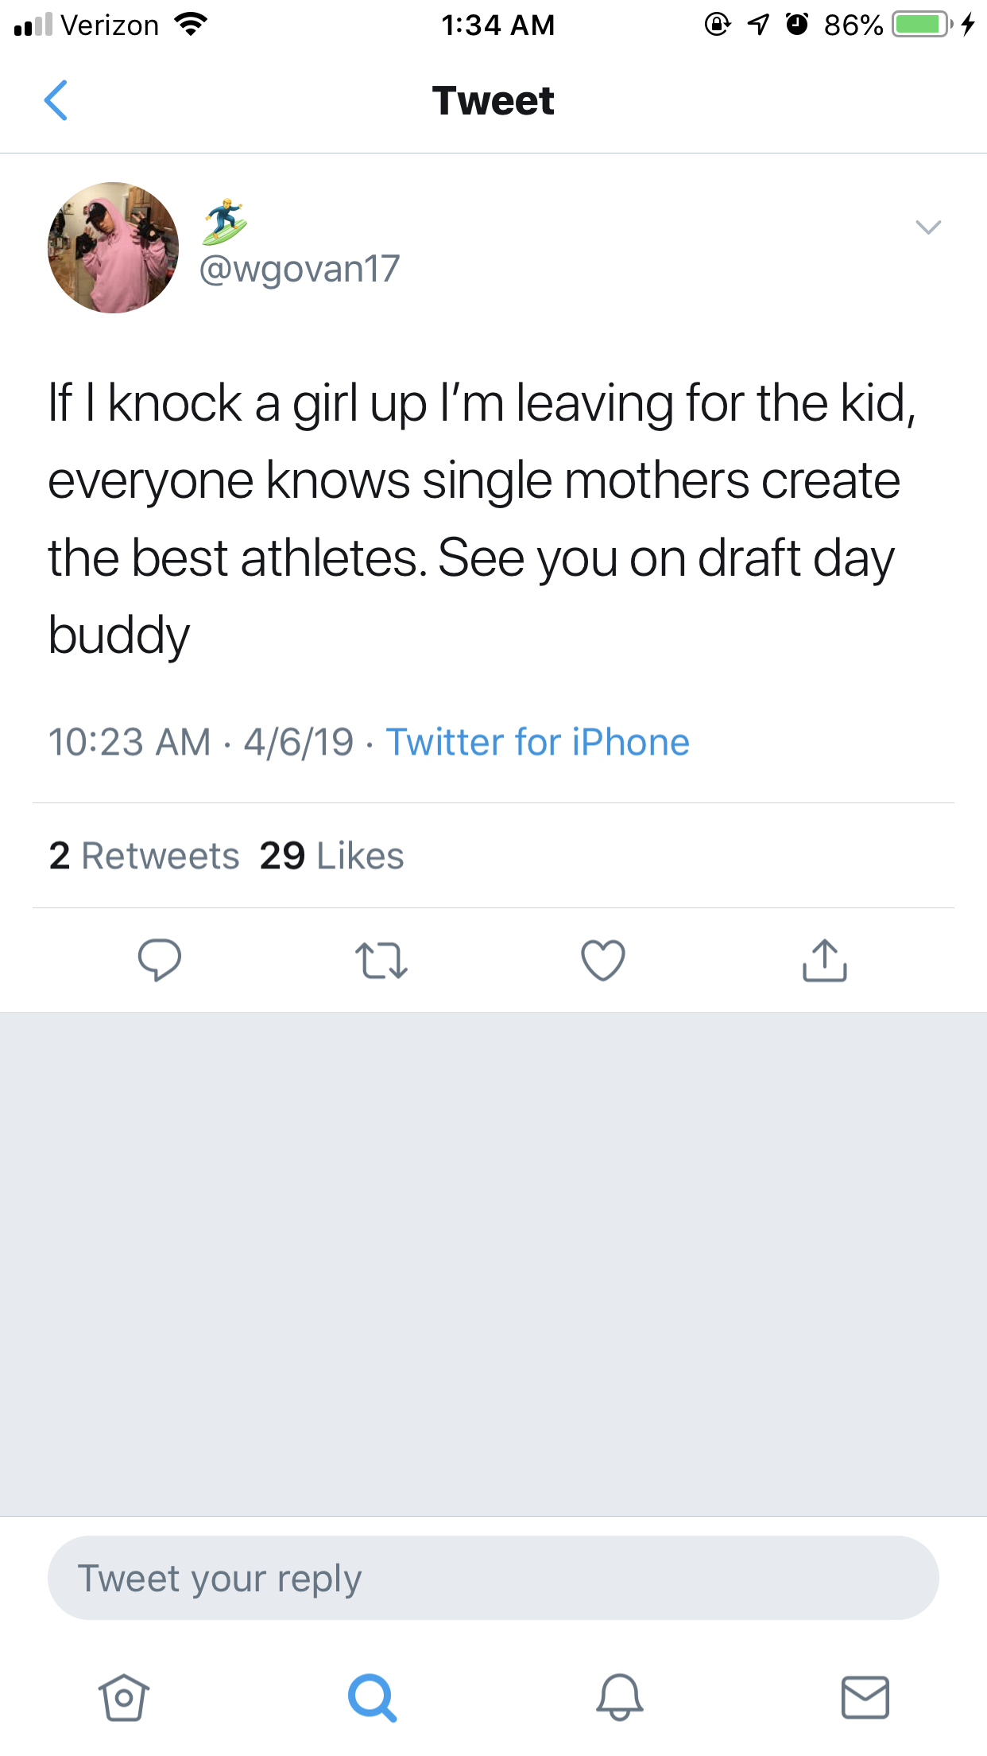The height and width of the screenshot is (1756, 987).
Task: Open the author's profile picture
Action: [114, 247]
